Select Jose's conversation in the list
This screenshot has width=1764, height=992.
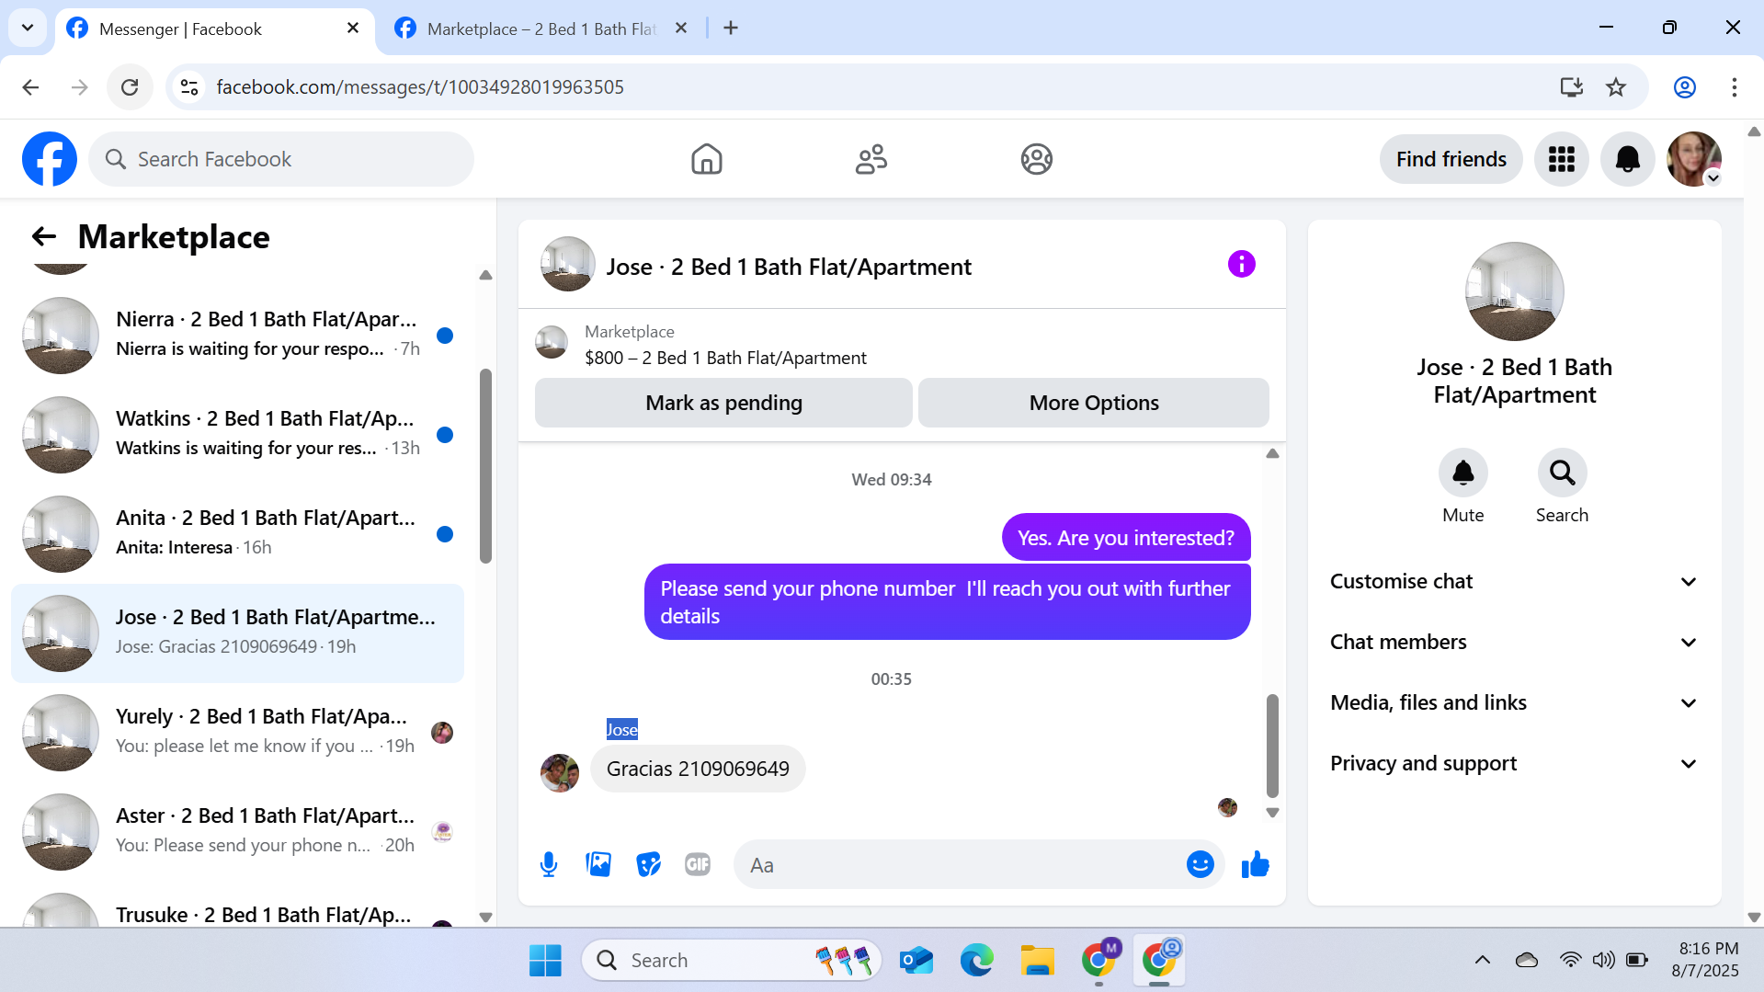coord(238,633)
